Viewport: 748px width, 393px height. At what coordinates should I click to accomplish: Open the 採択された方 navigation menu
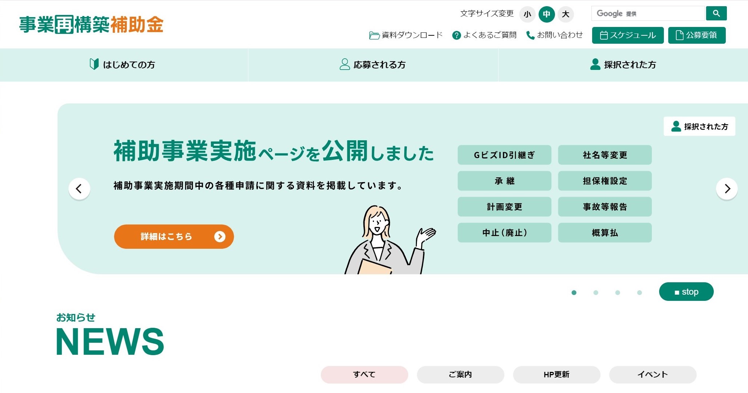pyautogui.click(x=623, y=65)
